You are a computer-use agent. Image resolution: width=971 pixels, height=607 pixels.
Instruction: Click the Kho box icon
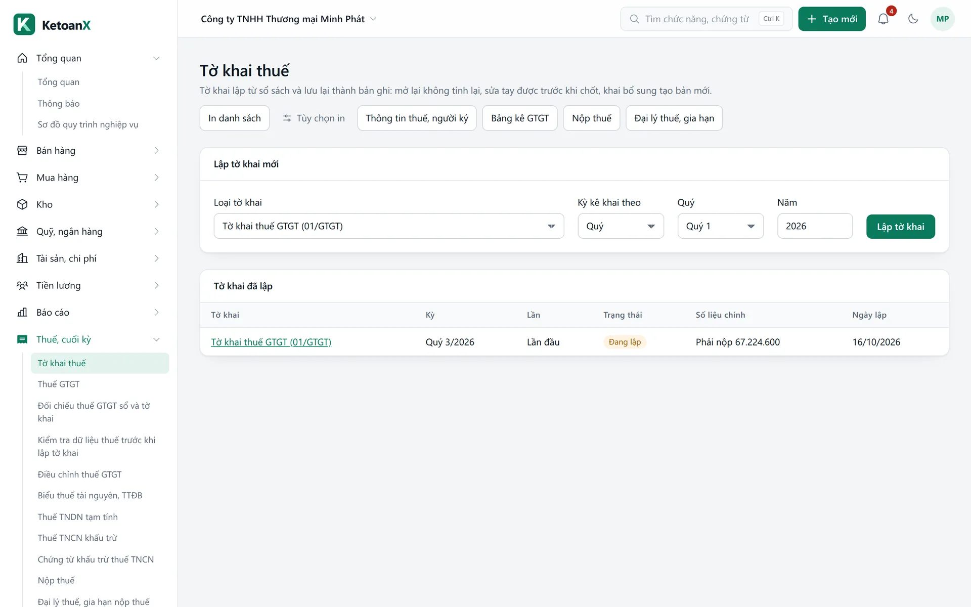click(x=22, y=204)
